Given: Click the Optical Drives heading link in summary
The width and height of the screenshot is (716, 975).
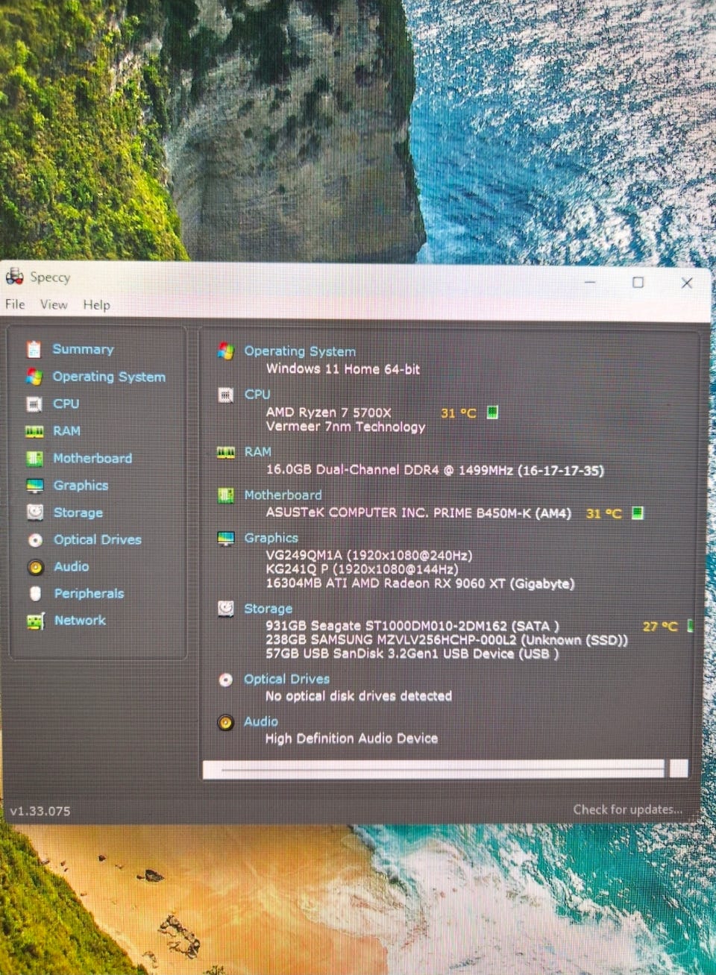Looking at the screenshot, I should pyautogui.click(x=286, y=679).
